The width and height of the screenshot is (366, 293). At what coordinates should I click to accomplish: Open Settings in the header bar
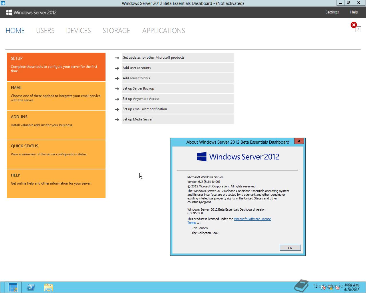tap(332, 12)
